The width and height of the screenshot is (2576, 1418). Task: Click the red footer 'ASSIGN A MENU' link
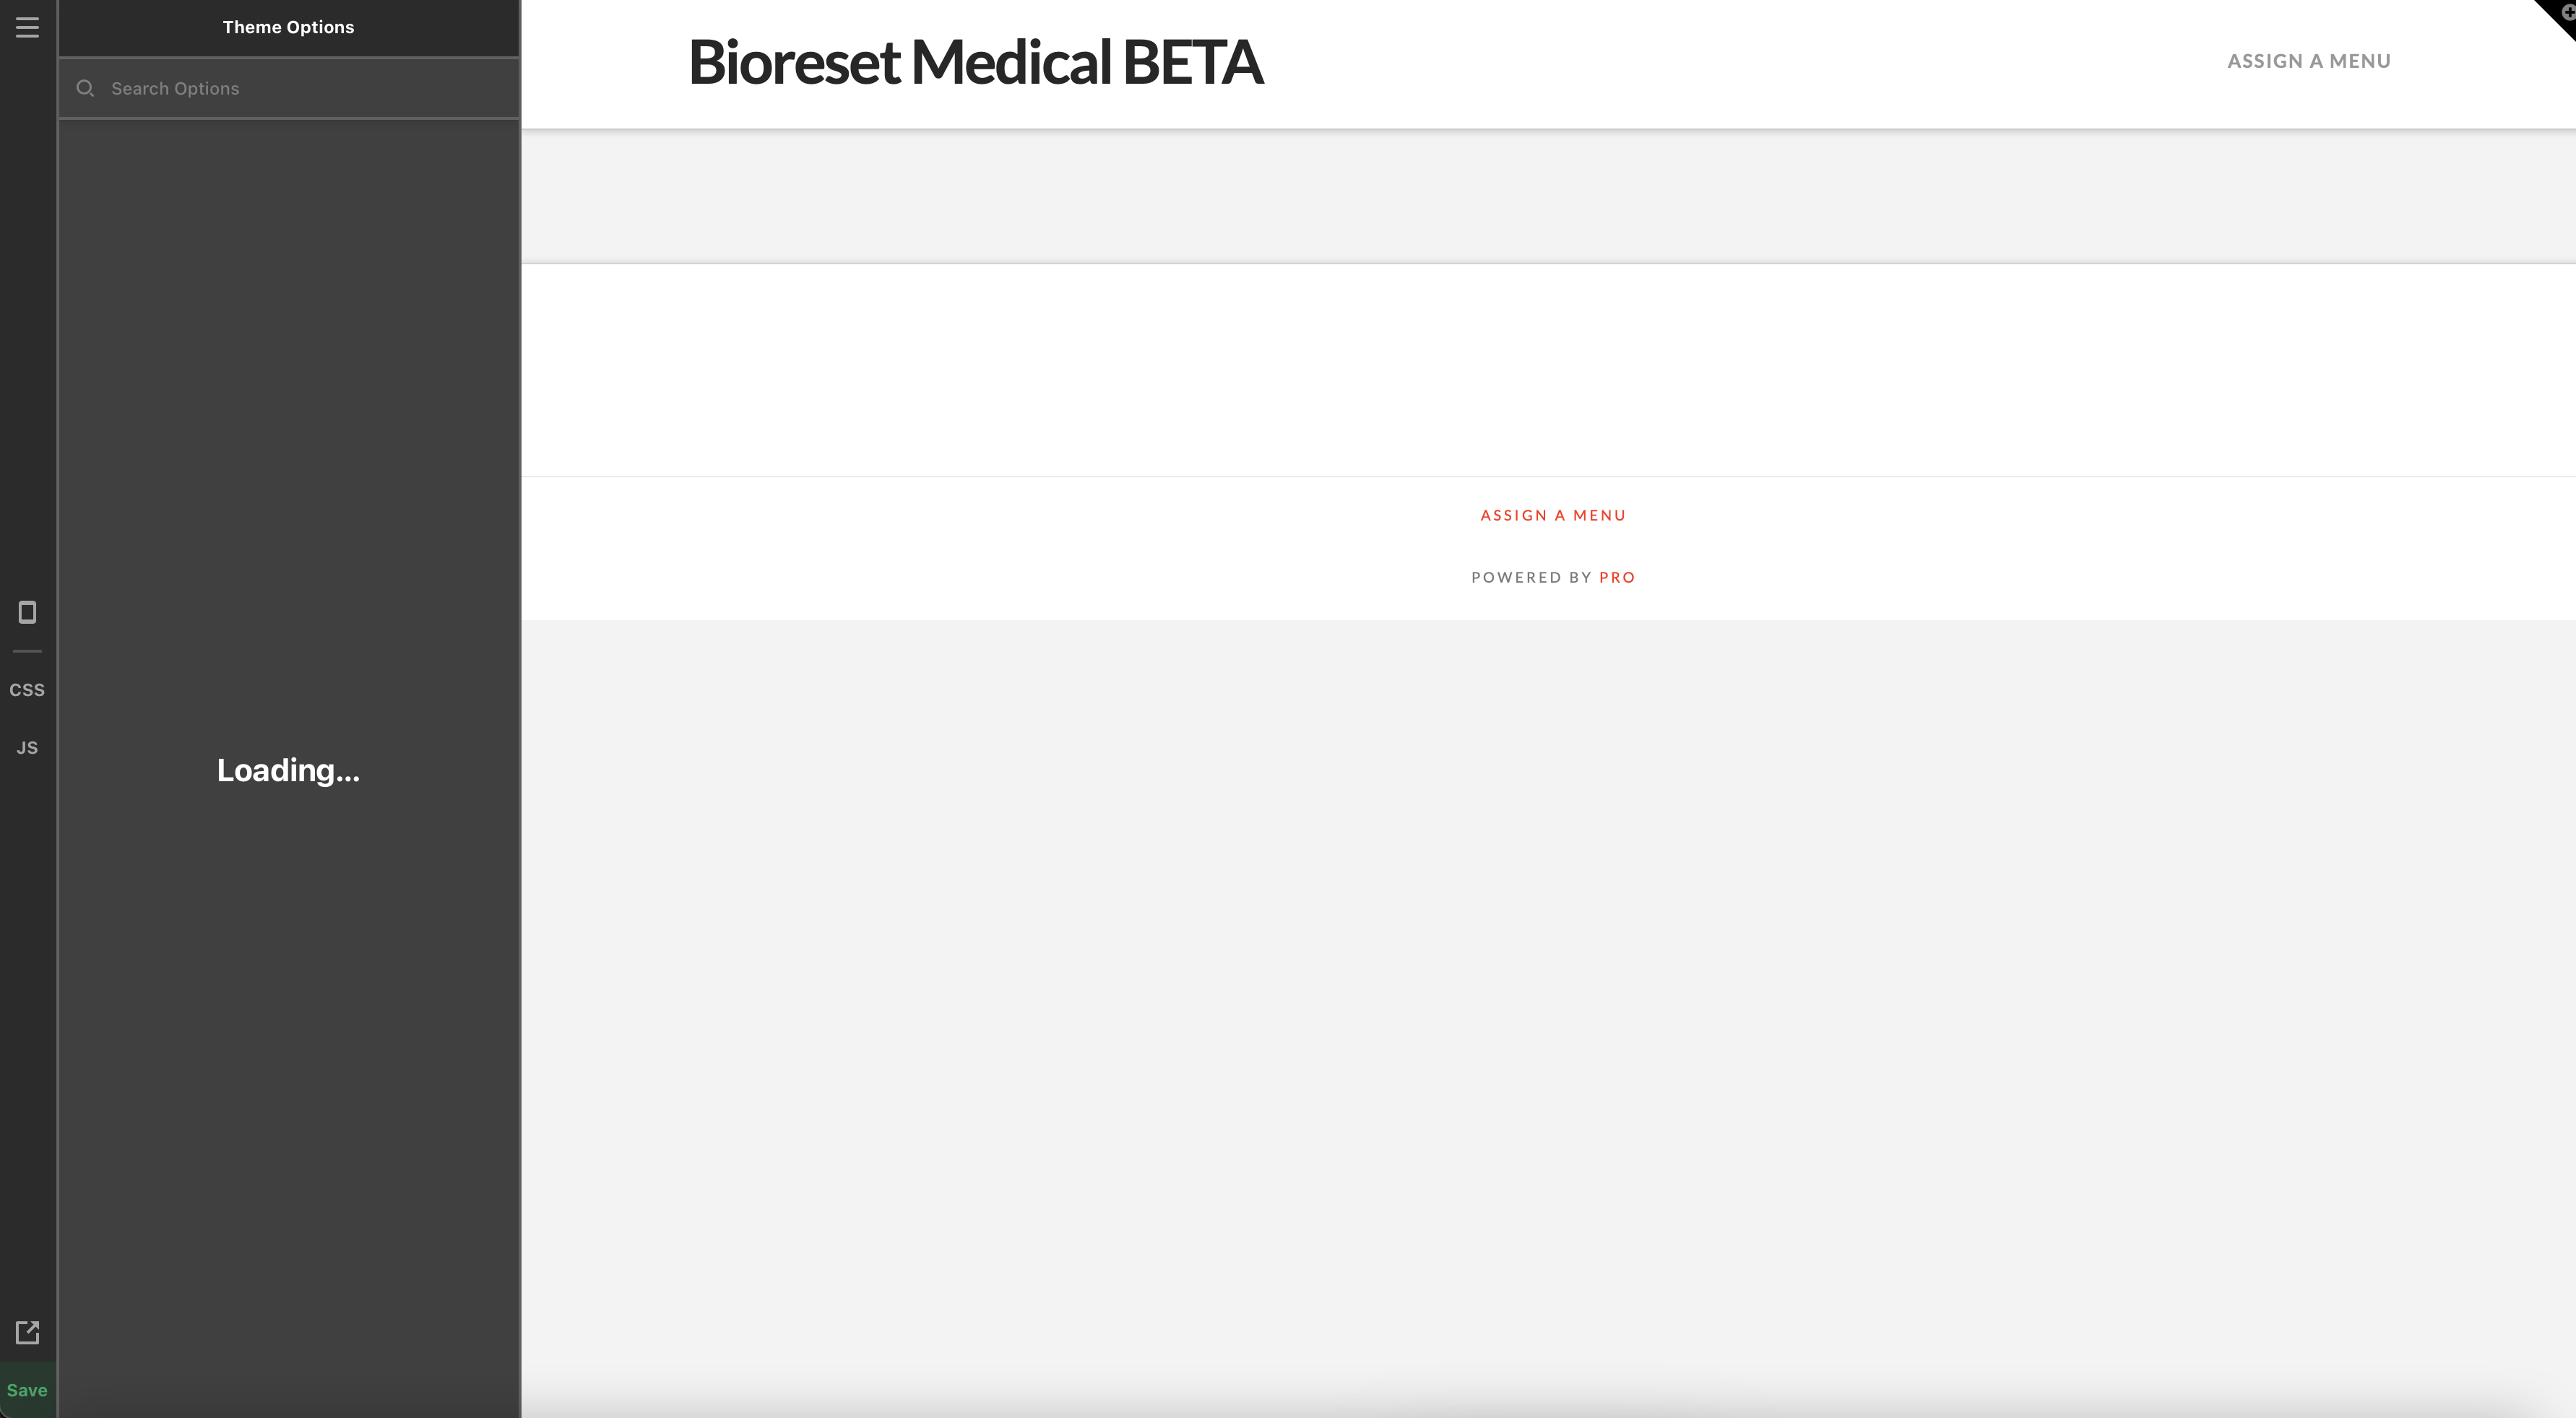pyautogui.click(x=1553, y=516)
